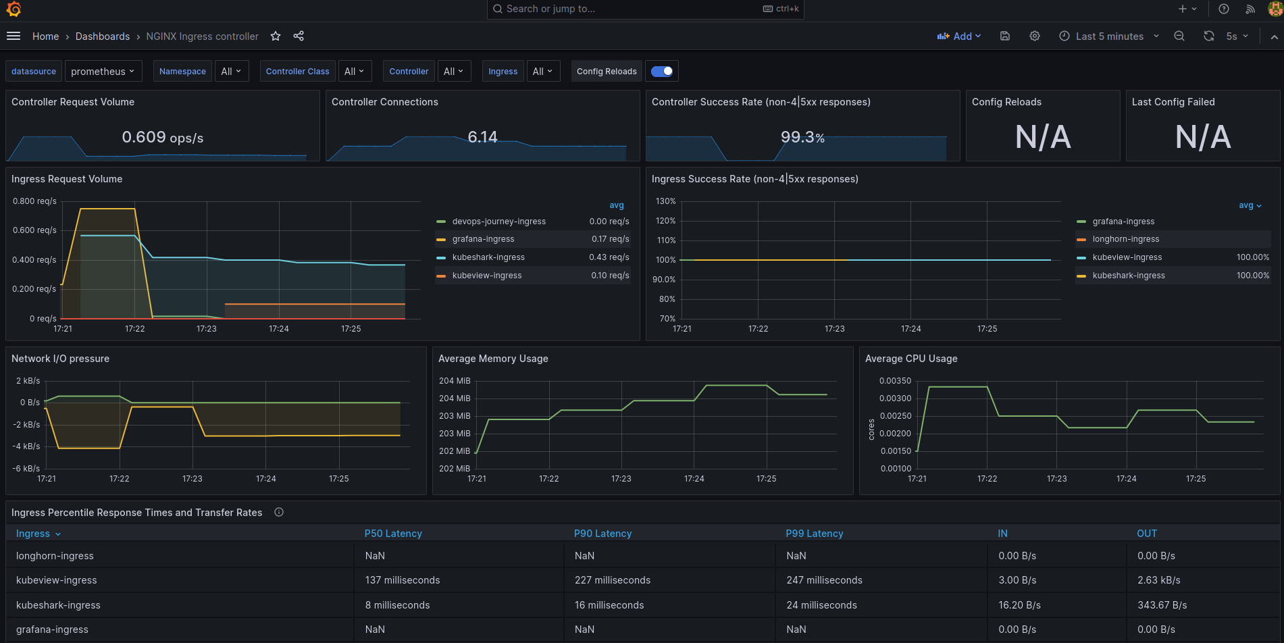Sort table by OUT column
This screenshot has height=643, width=1284.
tap(1147, 534)
